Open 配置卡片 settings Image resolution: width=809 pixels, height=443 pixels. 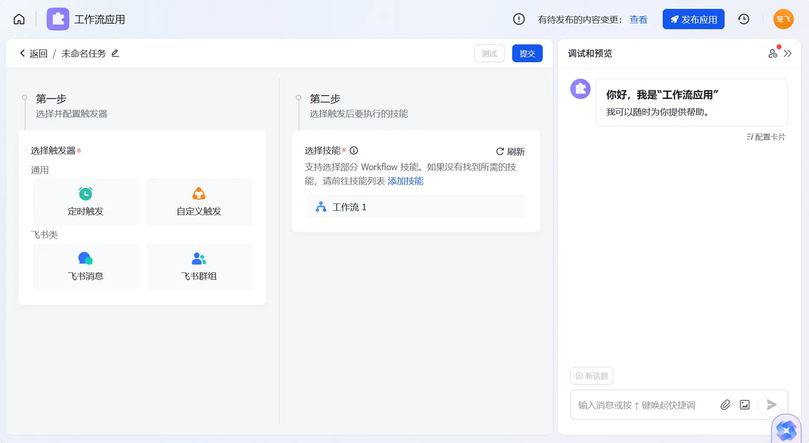(x=766, y=137)
